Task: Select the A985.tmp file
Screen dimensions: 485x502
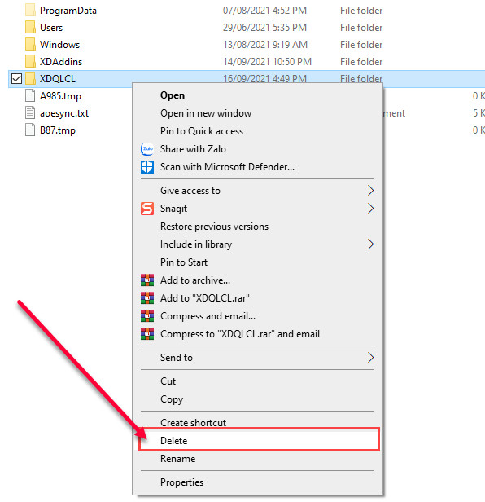Action: tap(60, 96)
